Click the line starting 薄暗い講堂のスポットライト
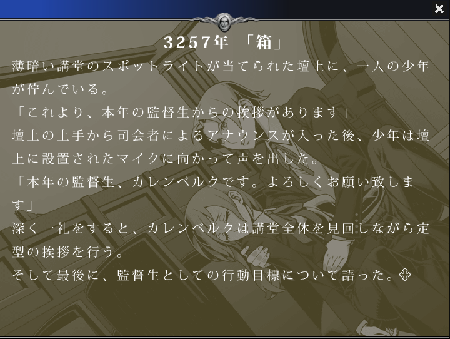Image resolution: width=450 pixels, height=339 pixels. 221,66
